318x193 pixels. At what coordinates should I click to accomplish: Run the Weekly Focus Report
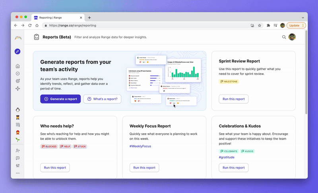tap(144, 168)
